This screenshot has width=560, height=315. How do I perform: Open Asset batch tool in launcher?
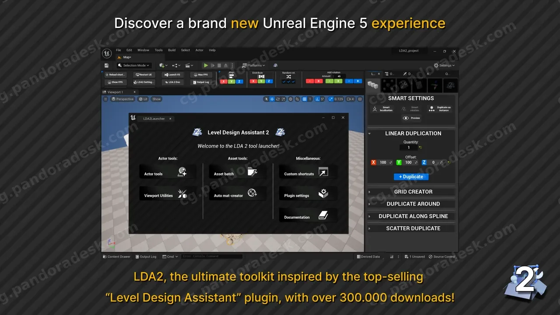(238, 172)
